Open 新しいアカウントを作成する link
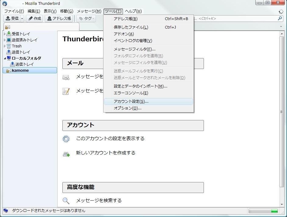The height and width of the screenshot is (217, 287). coord(106,153)
